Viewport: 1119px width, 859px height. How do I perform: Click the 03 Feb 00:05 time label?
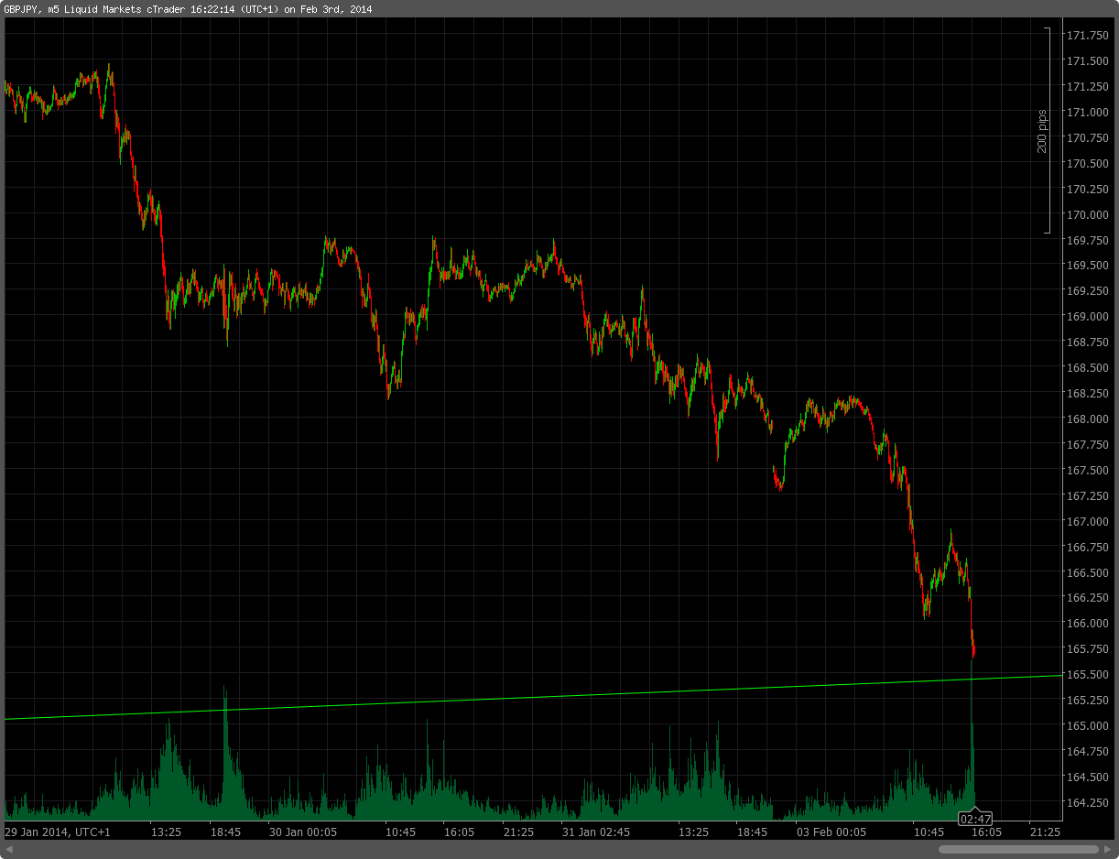pos(831,832)
